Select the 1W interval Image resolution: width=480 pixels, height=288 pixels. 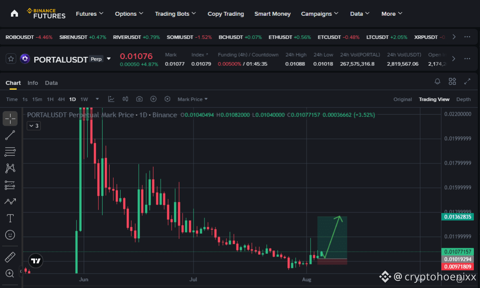pos(84,99)
